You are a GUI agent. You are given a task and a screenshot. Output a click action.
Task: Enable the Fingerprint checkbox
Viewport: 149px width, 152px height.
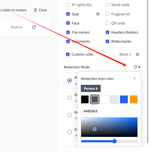coord(107,14)
